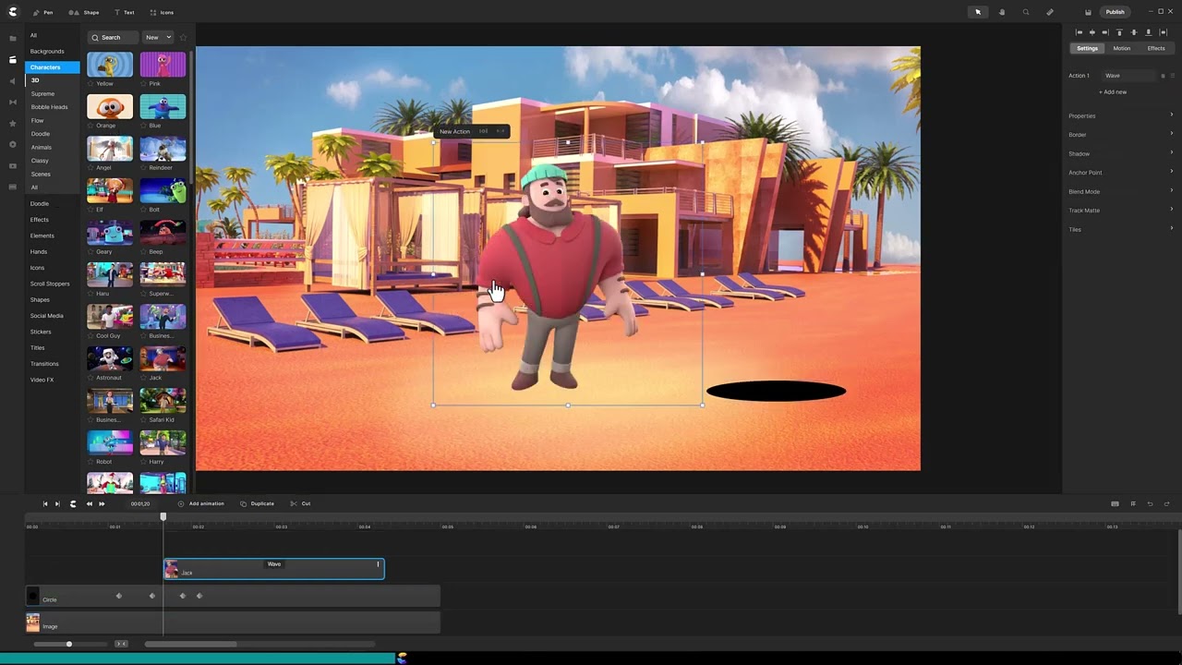The width and height of the screenshot is (1182, 665).
Task: Select the Jack clip on timeline
Action: (274, 569)
